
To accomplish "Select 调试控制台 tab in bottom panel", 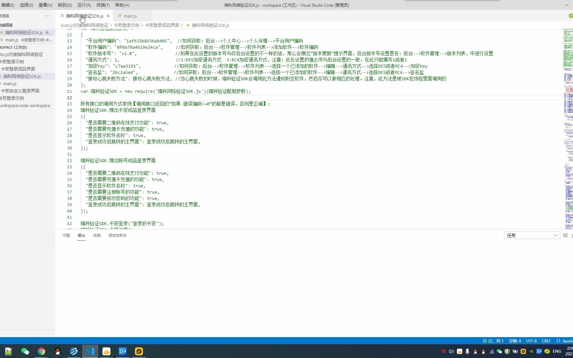I will [x=117, y=235].
